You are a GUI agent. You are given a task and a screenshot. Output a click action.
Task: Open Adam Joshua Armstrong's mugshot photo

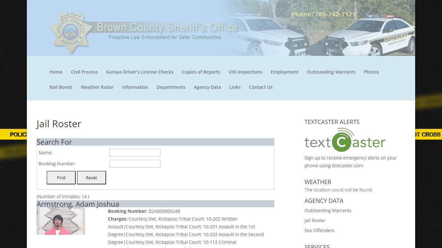[61, 221]
